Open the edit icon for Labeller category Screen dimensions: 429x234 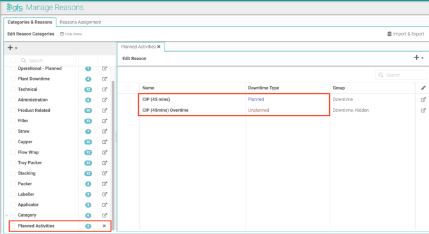pyautogui.click(x=104, y=194)
